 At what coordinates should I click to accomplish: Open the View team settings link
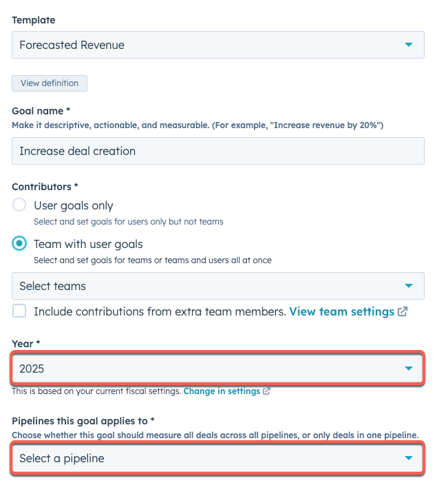click(x=341, y=311)
